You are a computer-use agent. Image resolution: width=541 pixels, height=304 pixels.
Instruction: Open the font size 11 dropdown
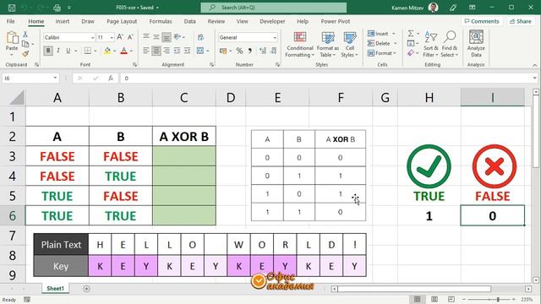tap(112, 37)
